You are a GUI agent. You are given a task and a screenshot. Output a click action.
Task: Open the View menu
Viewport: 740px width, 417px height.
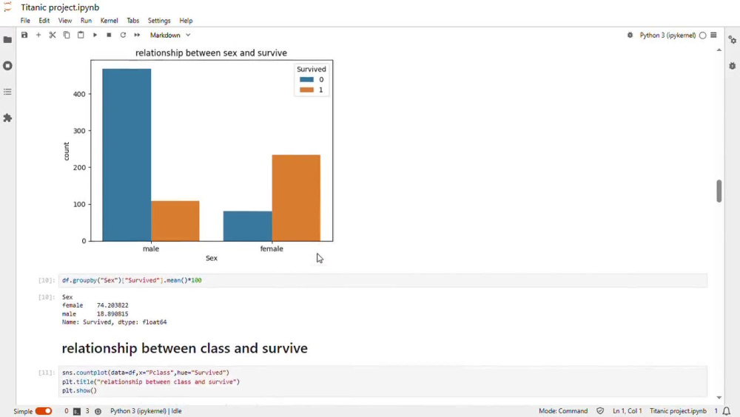click(64, 21)
